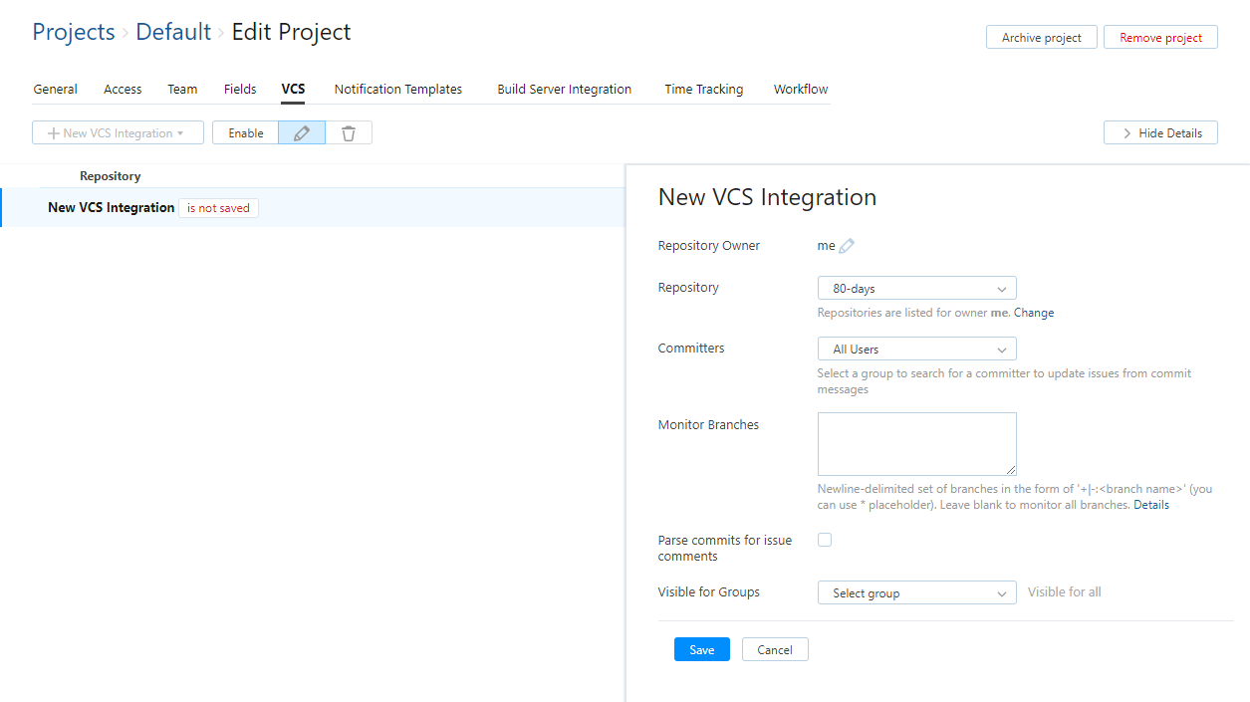Expand the Select group dropdown
This screenshot has width=1250, height=702.
click(x=916, y=593)
